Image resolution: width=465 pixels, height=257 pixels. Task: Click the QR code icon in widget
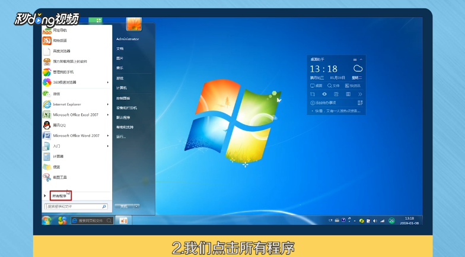tap(360, 103)
